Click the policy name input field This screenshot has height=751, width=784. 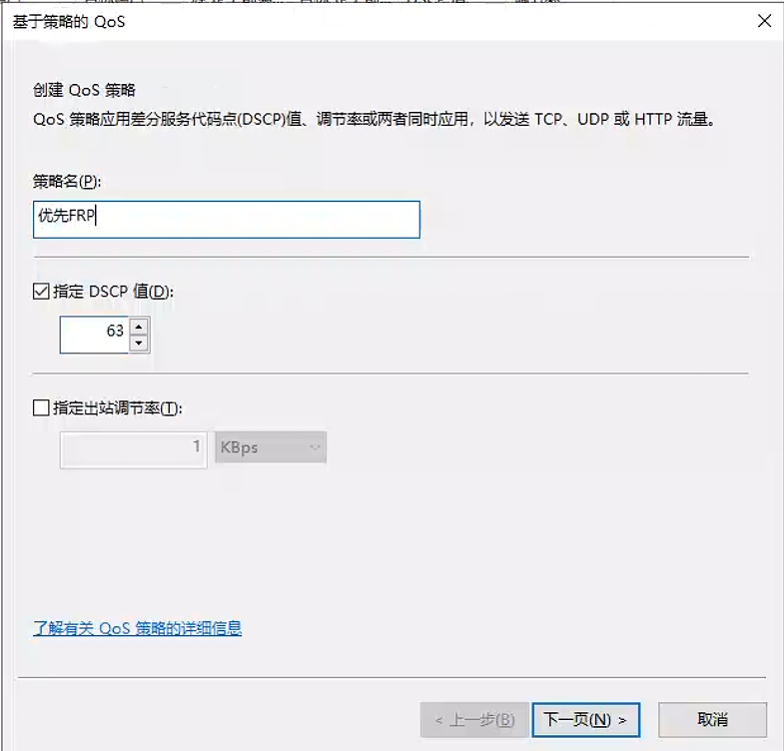click(x=226, y=220)
